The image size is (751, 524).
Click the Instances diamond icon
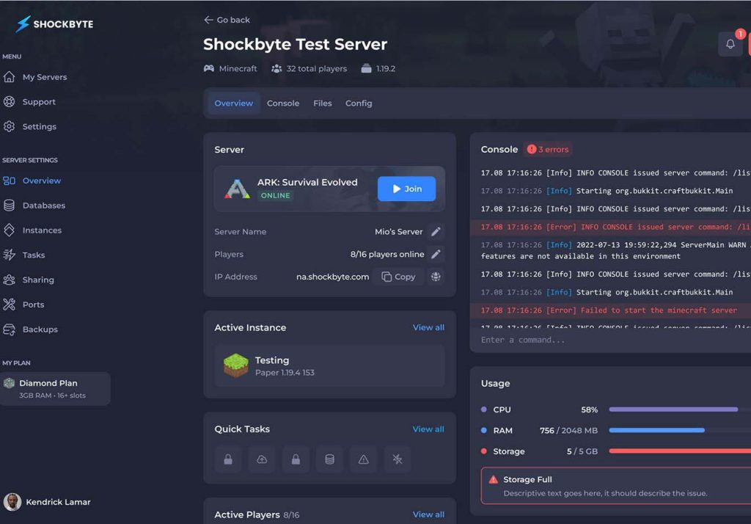9,230
